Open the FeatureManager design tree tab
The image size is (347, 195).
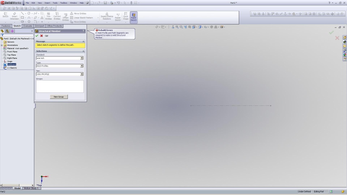[2, 31]
